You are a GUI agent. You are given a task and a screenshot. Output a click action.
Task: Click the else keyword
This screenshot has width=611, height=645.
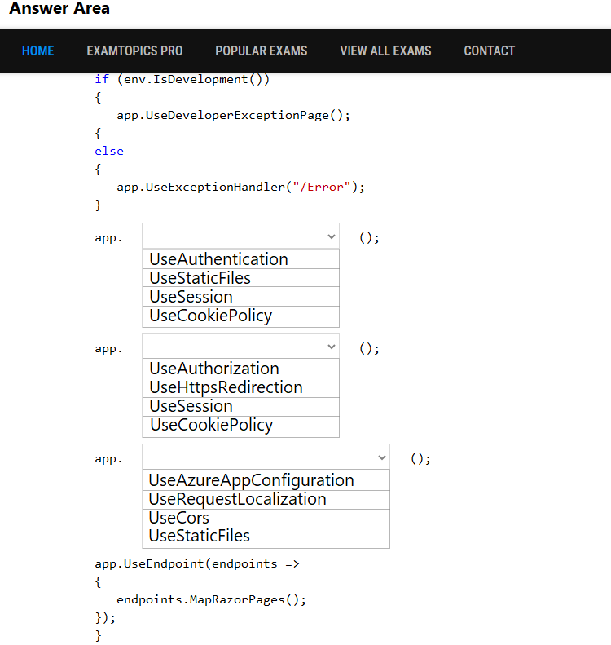pos(109,152)
